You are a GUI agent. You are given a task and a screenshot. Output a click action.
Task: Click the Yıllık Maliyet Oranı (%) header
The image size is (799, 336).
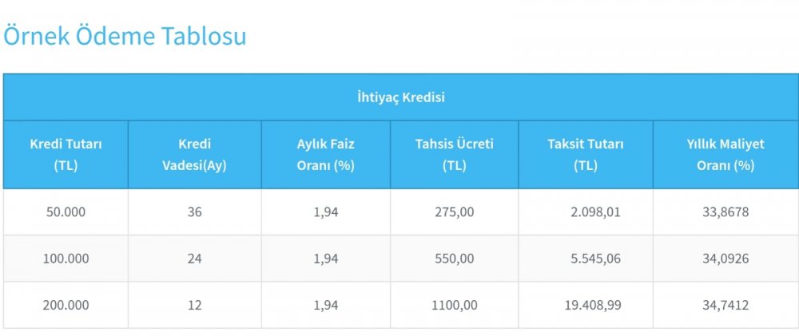click(725, 155)
